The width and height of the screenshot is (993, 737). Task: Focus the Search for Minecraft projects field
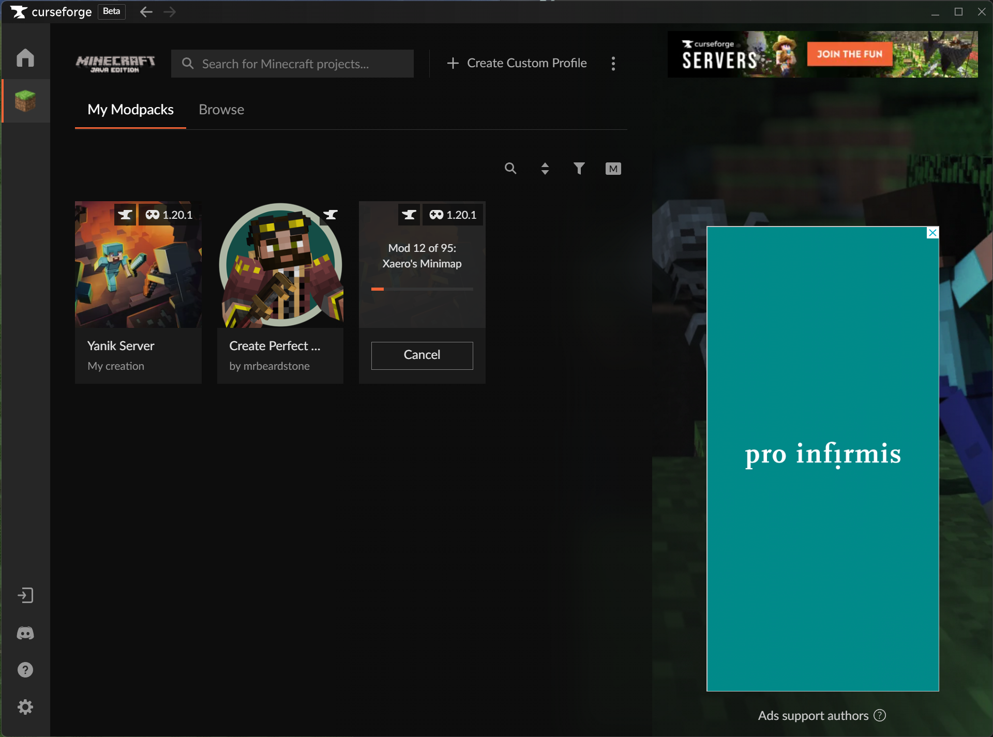tap(292, 64)
